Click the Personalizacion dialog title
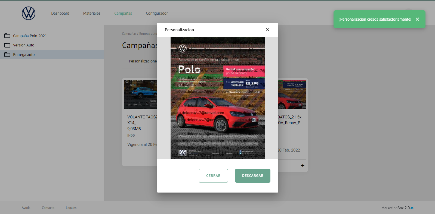 coord(179,30)
